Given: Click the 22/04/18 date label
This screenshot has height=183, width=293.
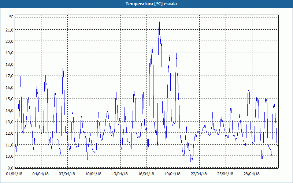Looking at the screenshot, I should 199,174.
